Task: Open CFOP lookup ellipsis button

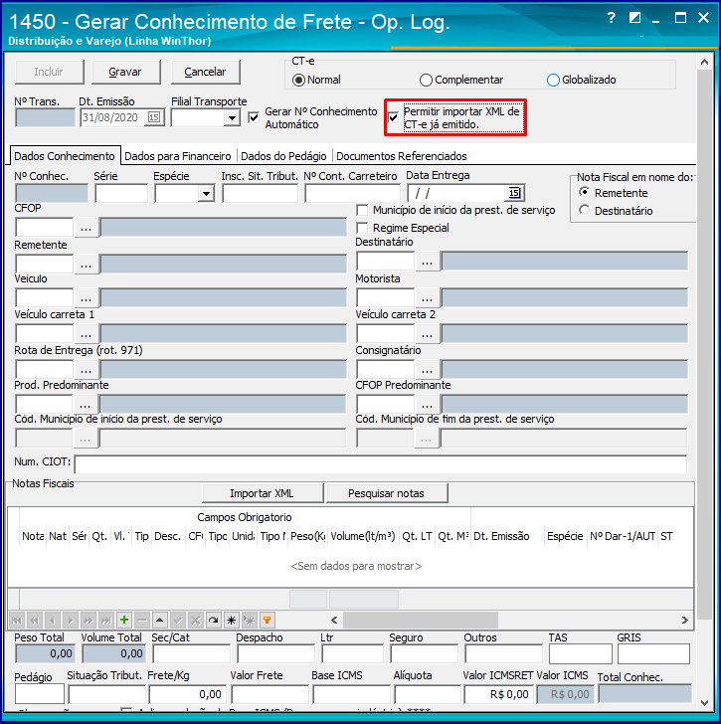Action: click(x=86, y=228)
